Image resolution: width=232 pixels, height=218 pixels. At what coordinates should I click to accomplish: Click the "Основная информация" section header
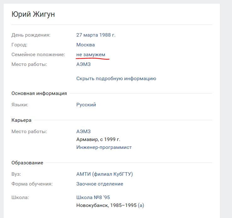coord(39,93)
